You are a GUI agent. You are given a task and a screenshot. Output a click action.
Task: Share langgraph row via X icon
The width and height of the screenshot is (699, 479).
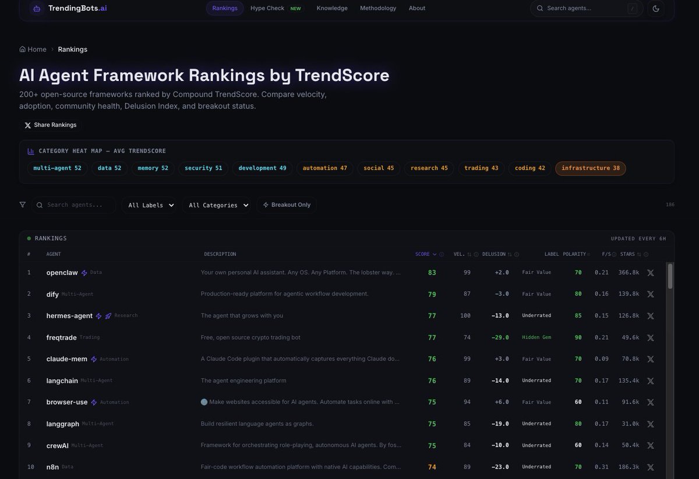point(651,424)
